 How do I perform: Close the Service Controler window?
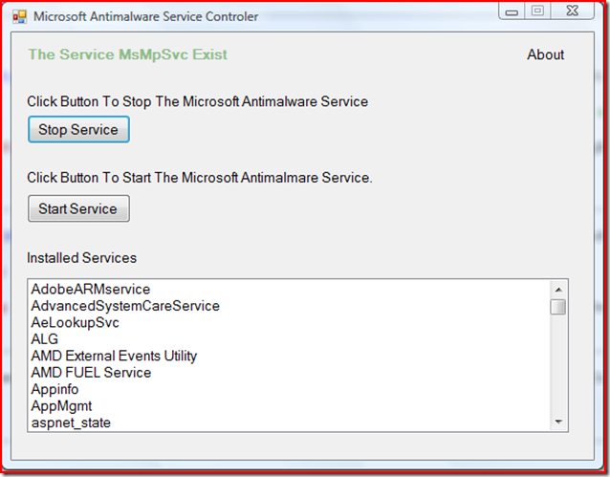(573, 11)
